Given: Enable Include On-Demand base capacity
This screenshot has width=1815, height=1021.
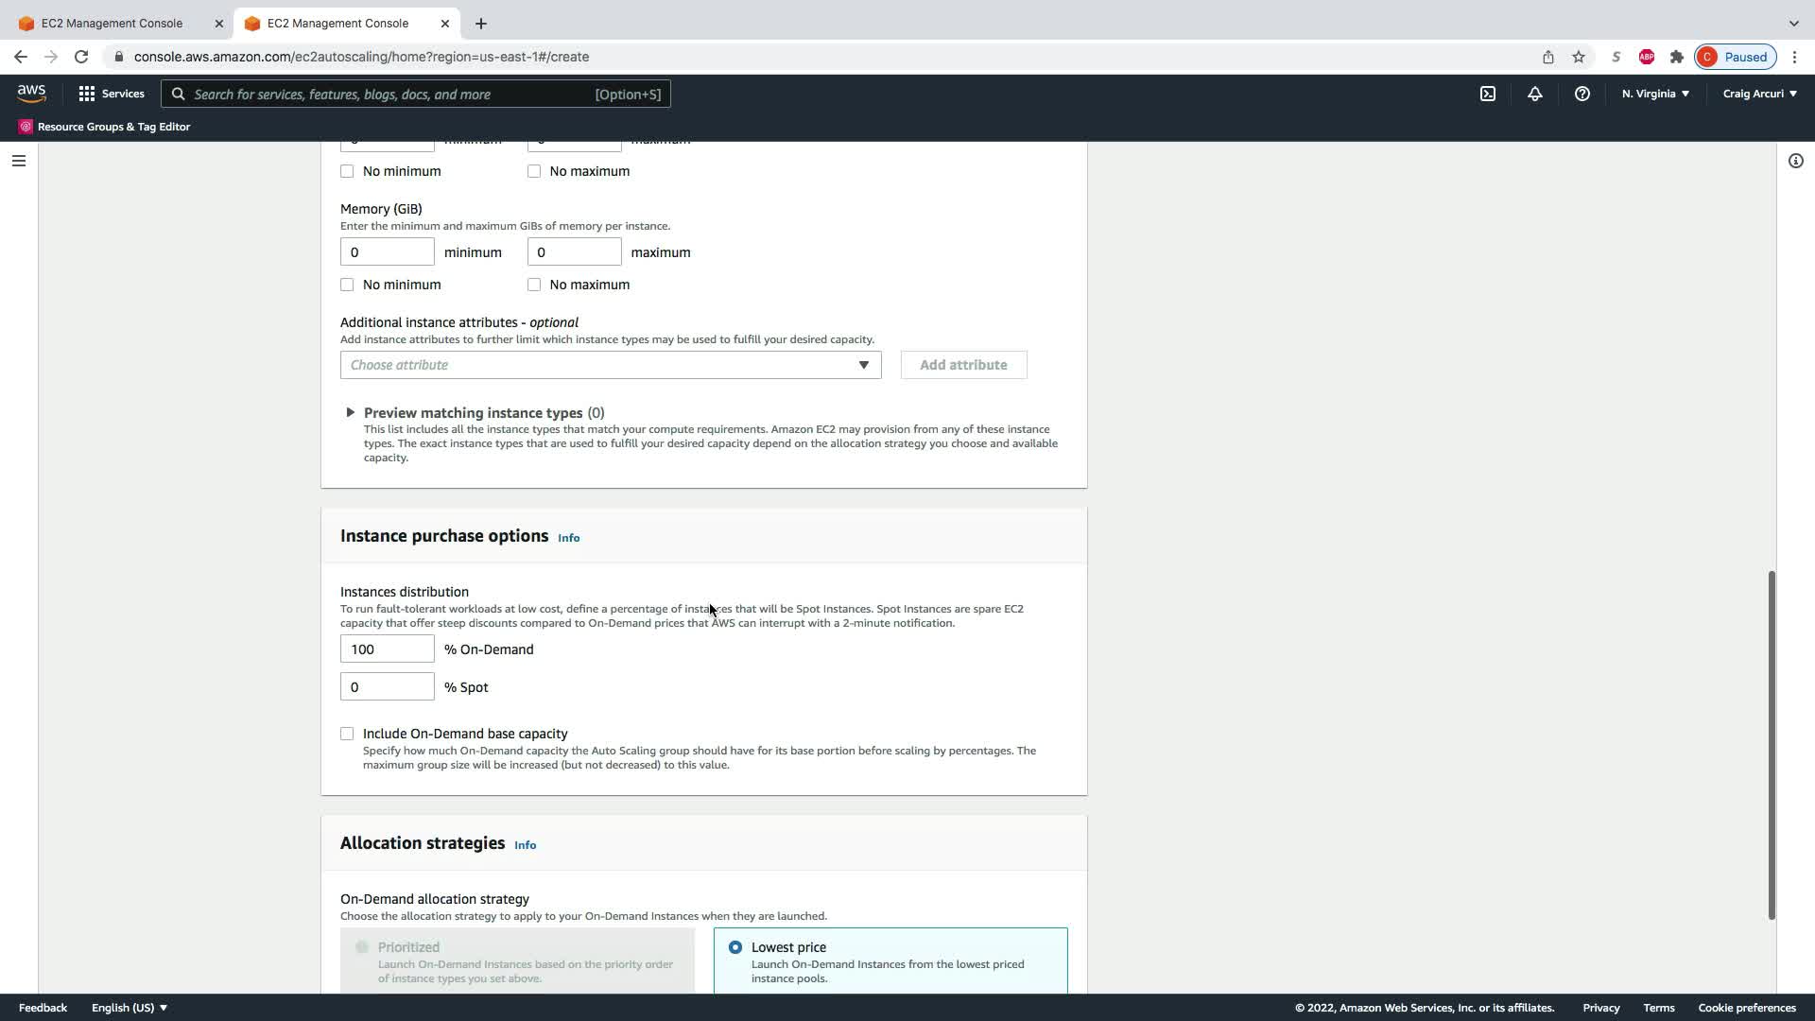Looking at the screenshot, I should pos(347,734).
